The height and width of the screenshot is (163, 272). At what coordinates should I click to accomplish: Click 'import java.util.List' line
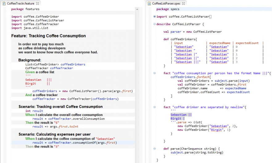(30, 28)
